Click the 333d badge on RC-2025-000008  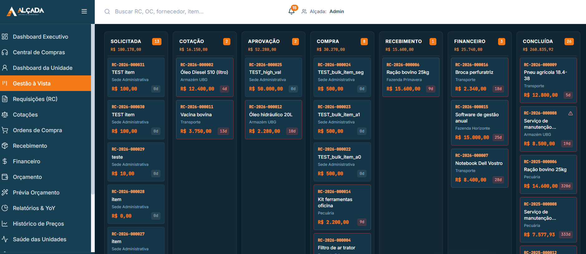coord(566,234)
